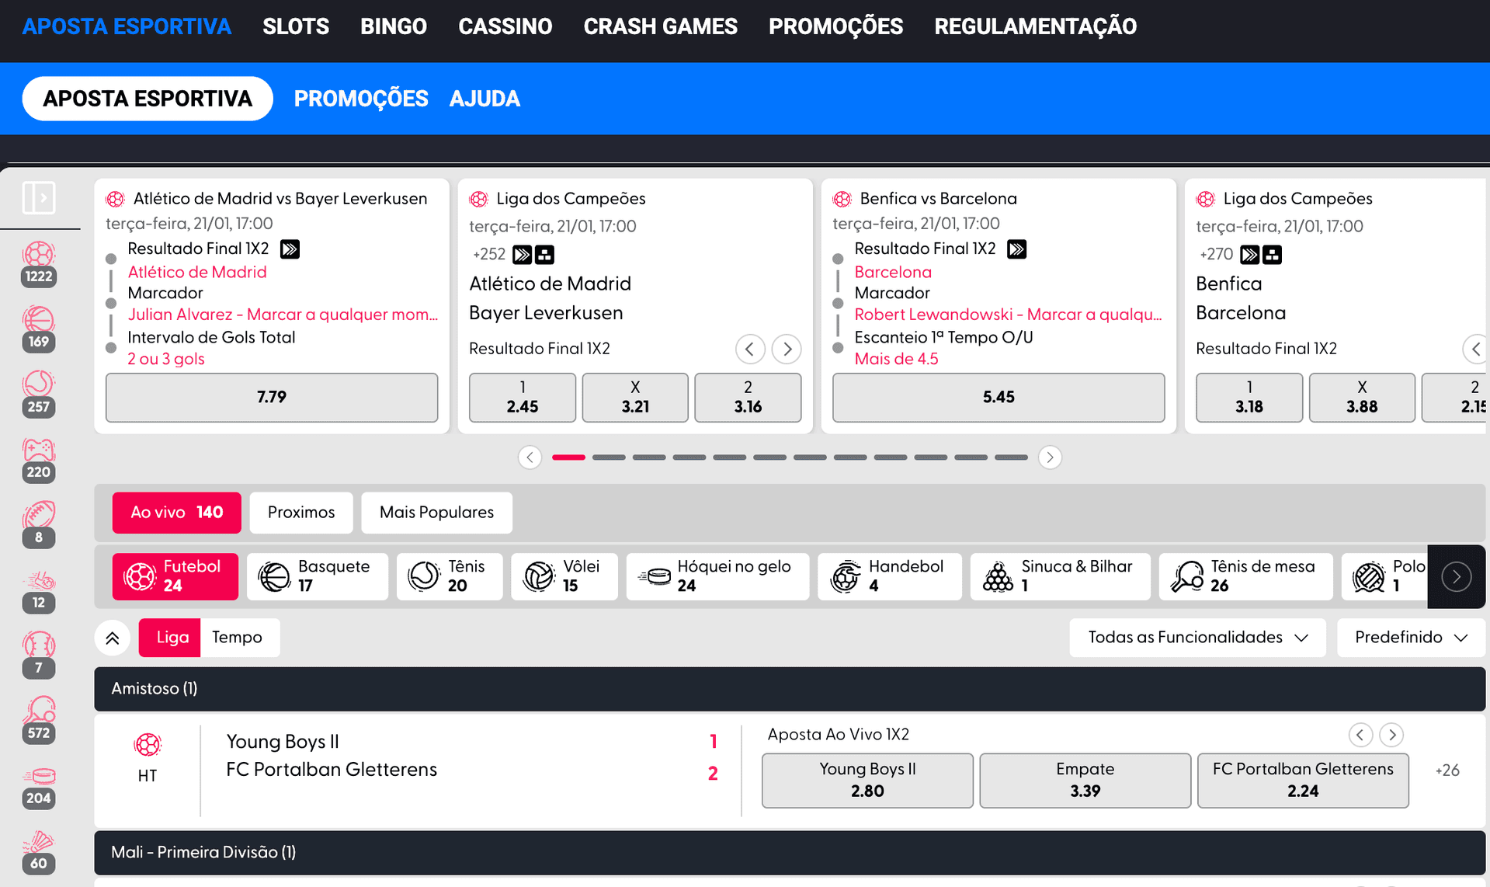Switch grouping to Tempo
The height and width of the screenshot is (887, 1490).
pyautogui.click(x=238, y=638)
